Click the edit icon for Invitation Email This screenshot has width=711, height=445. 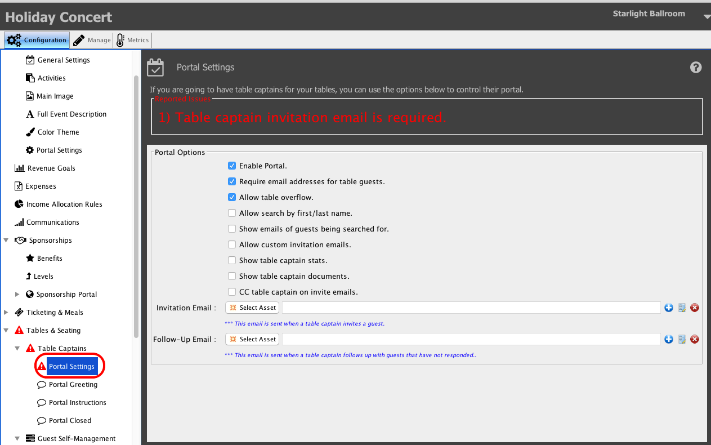pyautogui.click(x=682, y=308)
